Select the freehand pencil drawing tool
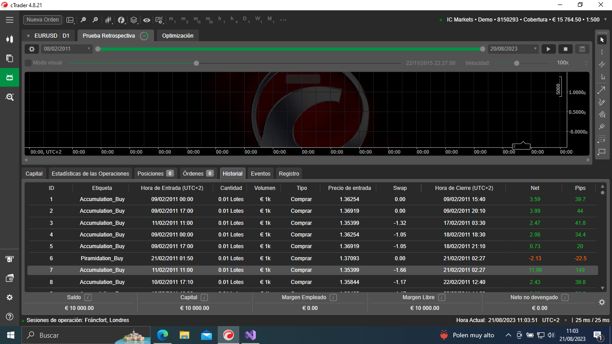612x344 pixels. pos(602,102)
